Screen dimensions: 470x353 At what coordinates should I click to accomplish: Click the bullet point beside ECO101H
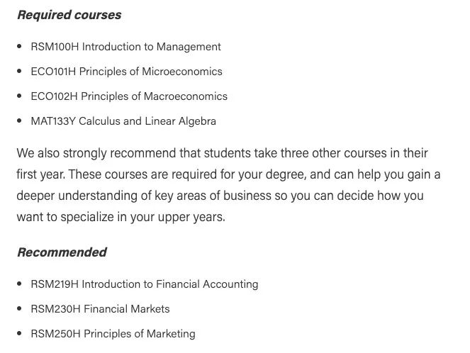point(19,72)
